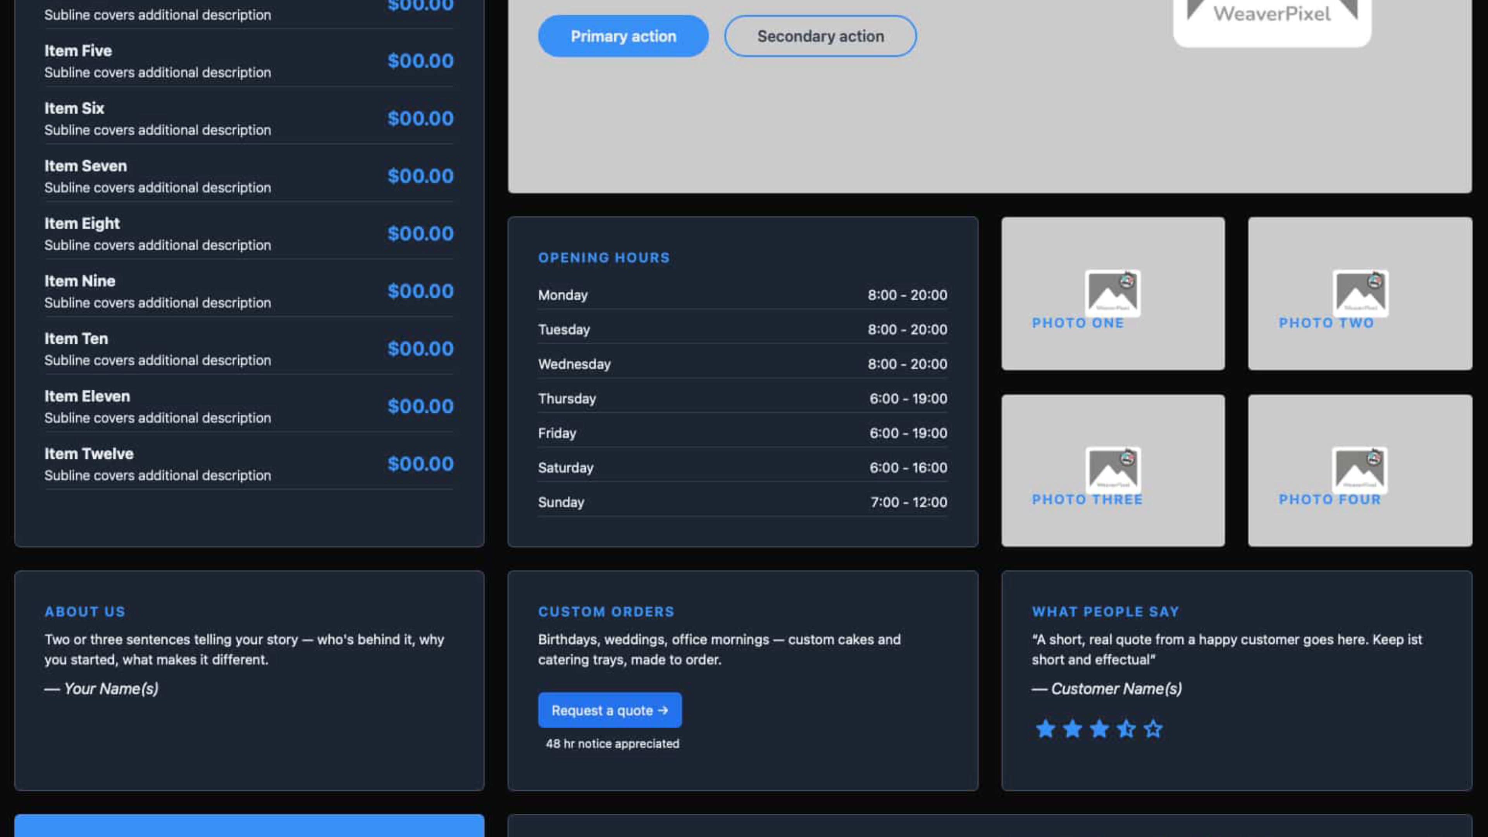Click the OPENING HOURS heading

pos(604,258)
